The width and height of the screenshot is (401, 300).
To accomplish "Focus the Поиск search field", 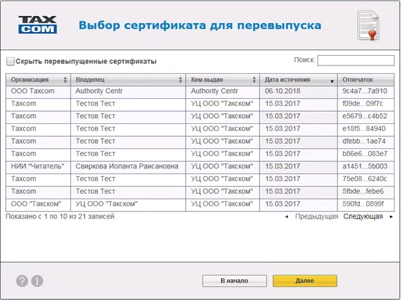I will click(x=356, y=60).
